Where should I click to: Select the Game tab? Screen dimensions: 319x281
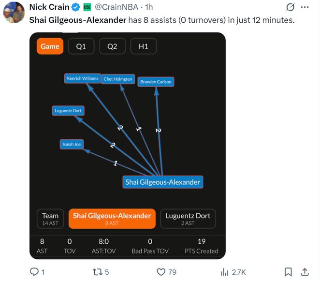[x=50, y=46]
